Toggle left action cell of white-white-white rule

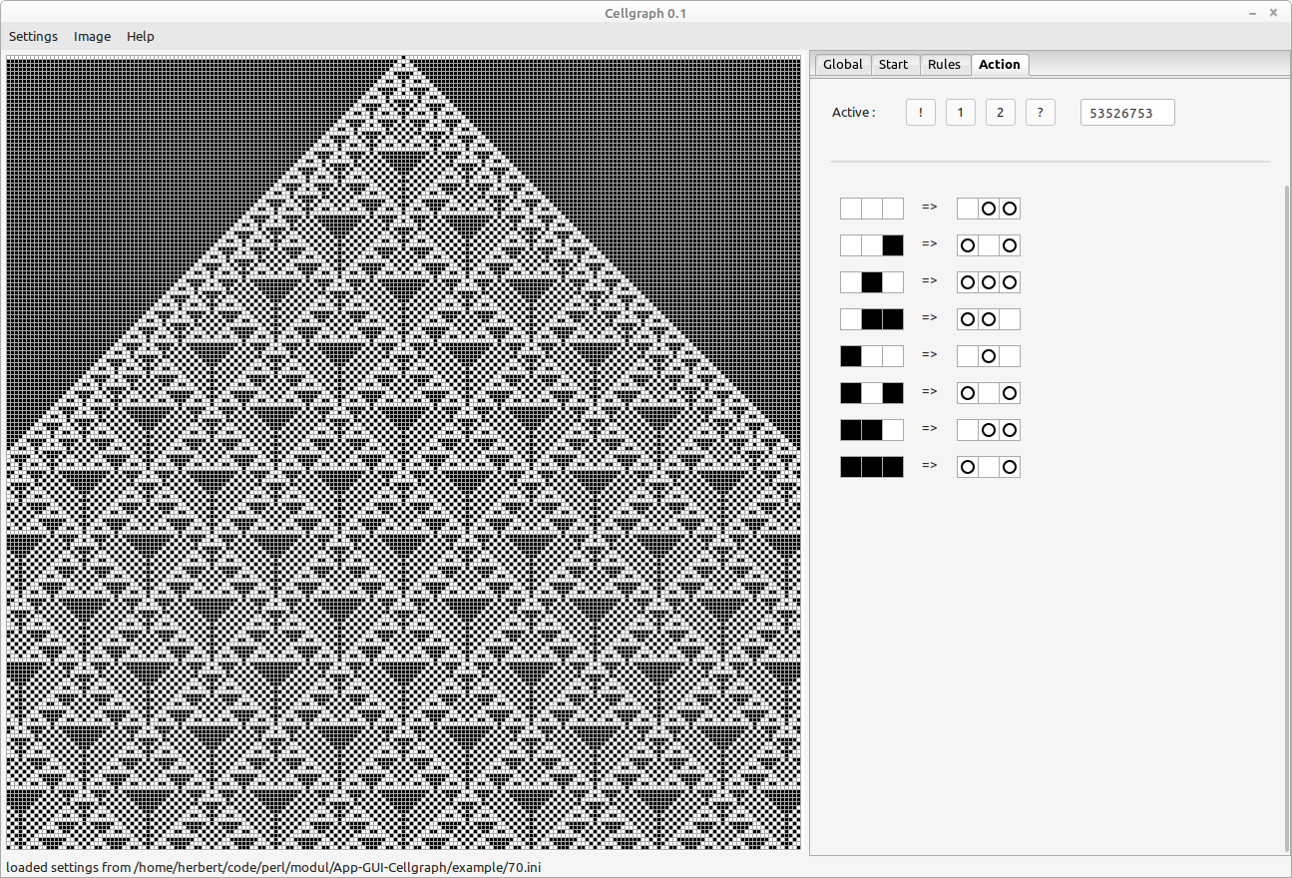tap(968, 209)
